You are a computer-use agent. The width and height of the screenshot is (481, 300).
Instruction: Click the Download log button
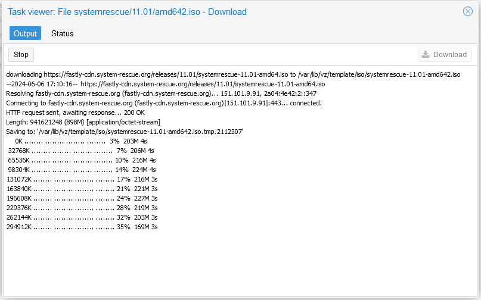tap(445, 55)
